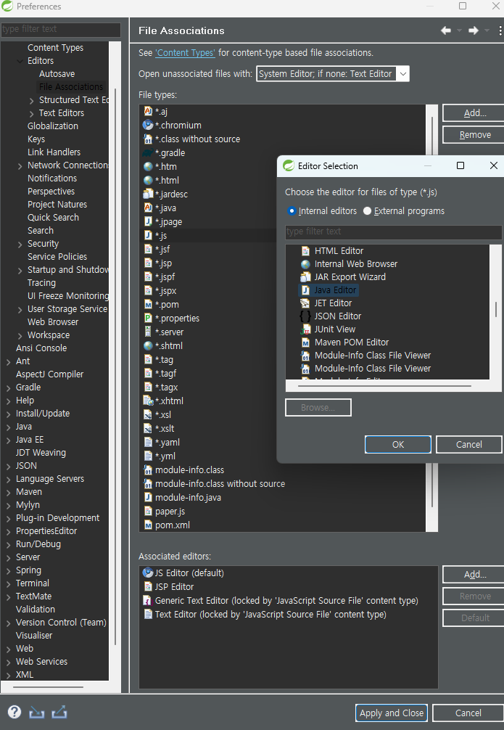Click the export preferences icon

pyautogui.click(x=59, y=713)
